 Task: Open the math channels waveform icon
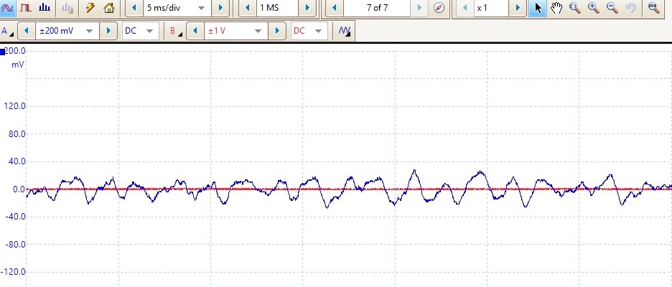point(345,31)
